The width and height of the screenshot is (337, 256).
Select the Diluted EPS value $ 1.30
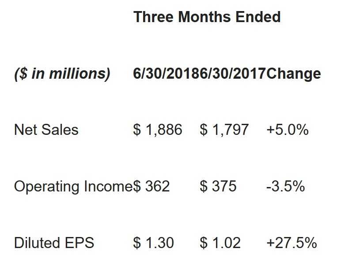(x=154, y=243)
